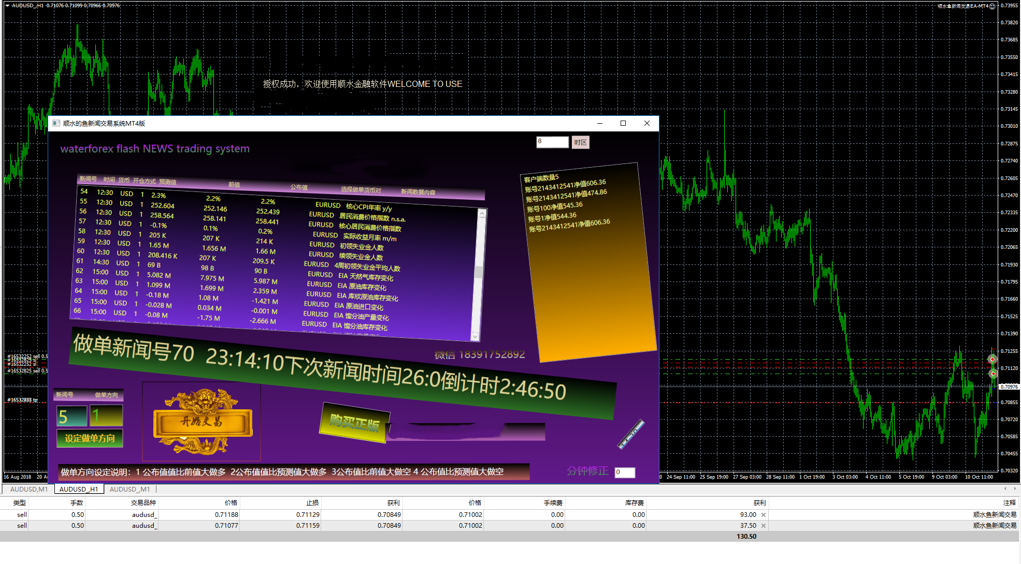Click the 做单新闻号70 countdown banner

tap(342, 374)
